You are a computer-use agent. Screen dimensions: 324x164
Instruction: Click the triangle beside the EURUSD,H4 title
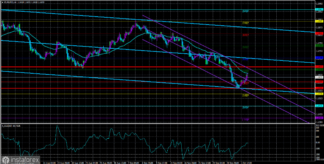click(3, 2)
